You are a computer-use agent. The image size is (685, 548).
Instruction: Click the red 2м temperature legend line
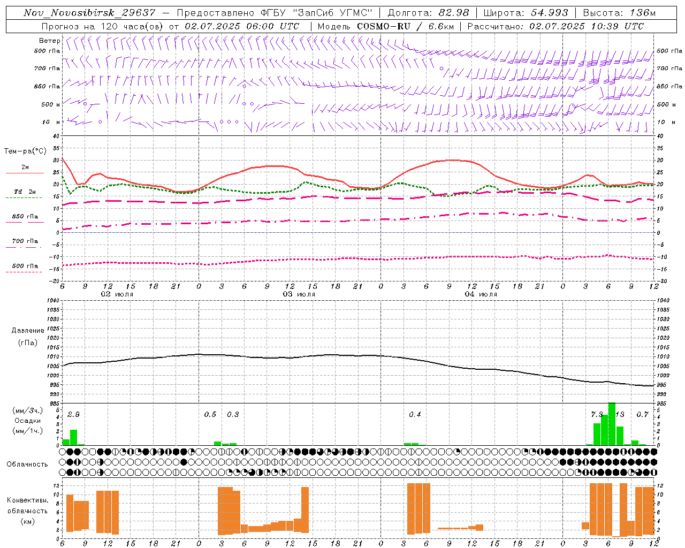[25, 173]
